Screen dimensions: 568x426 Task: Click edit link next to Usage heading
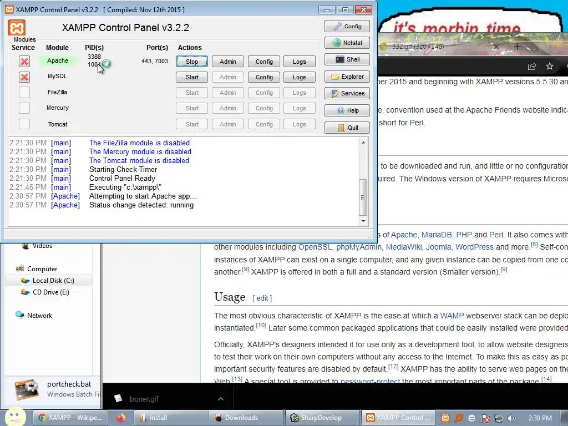[262, 298]
